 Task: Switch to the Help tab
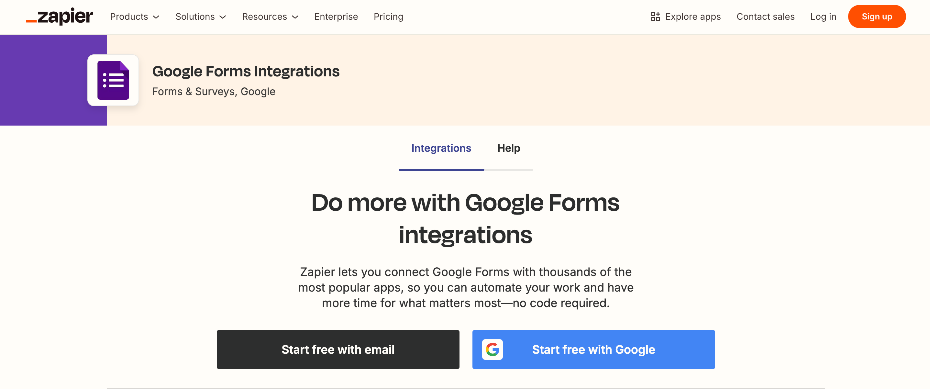508,148
